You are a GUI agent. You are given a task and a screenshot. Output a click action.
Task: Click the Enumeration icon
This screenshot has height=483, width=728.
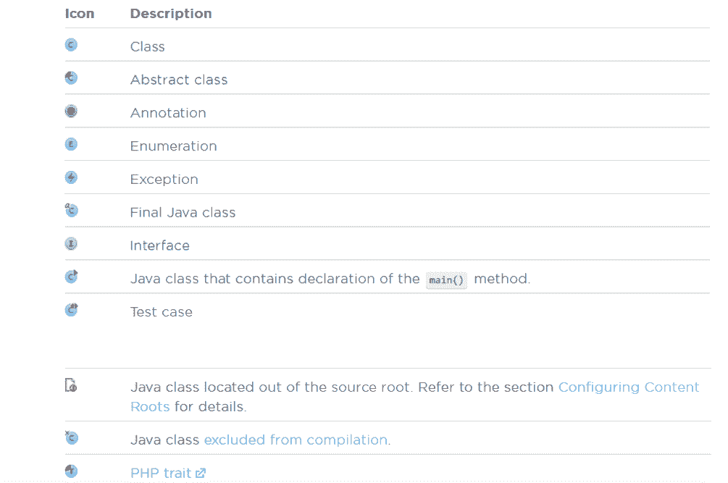[x=71, y=145]
